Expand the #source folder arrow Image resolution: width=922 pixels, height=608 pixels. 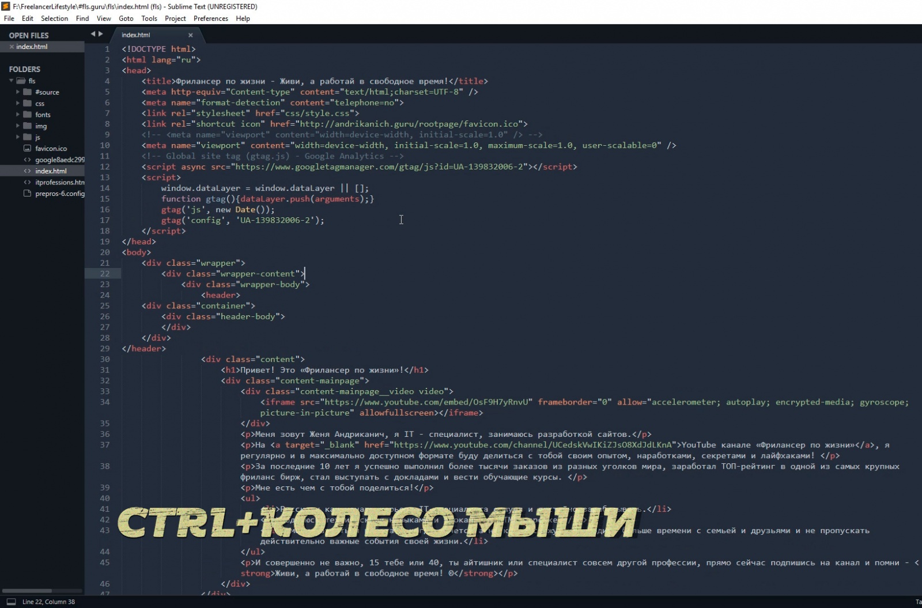[x=18, y=92]
